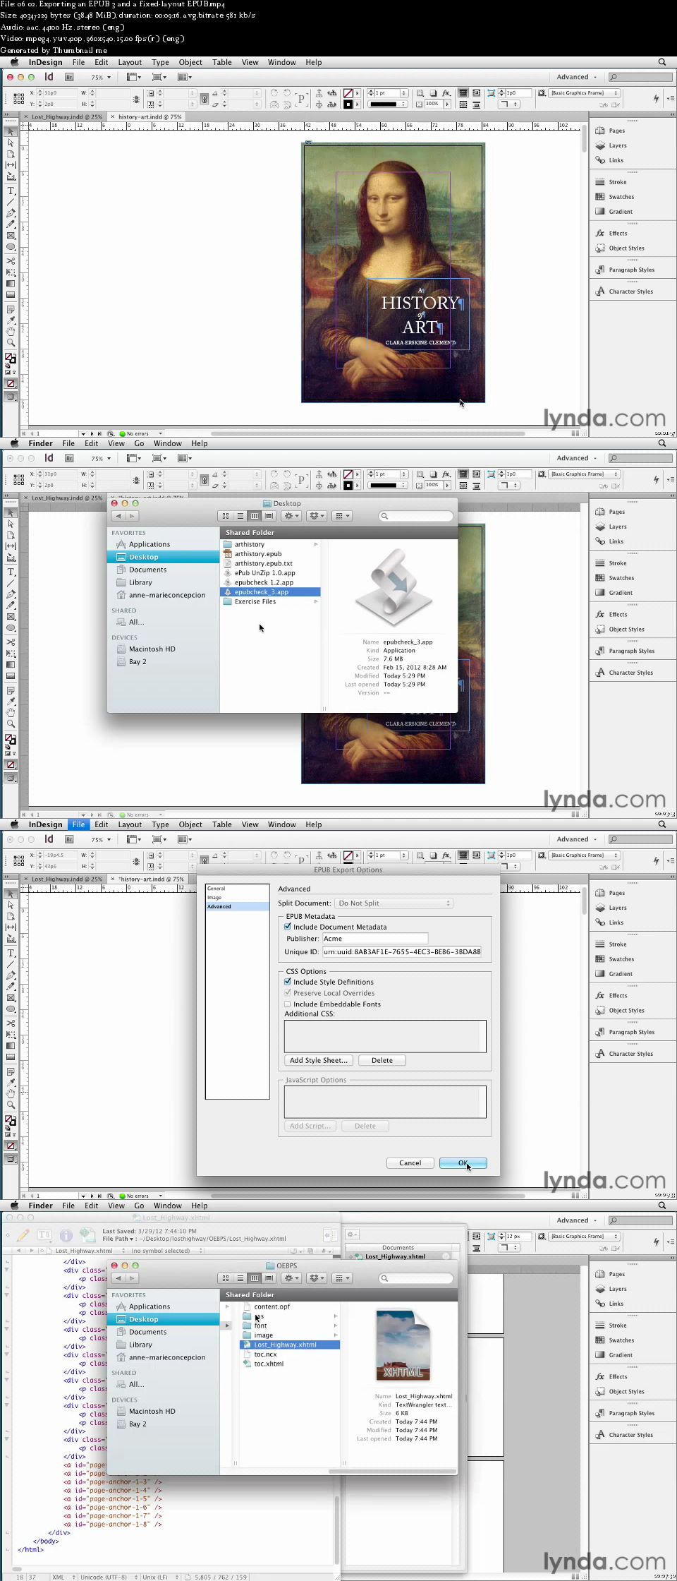Select Zoom tool beside the full HISTORY ART cover
Image resolution: width=677 pixels, height=1581 pixels.
point(11,342)
